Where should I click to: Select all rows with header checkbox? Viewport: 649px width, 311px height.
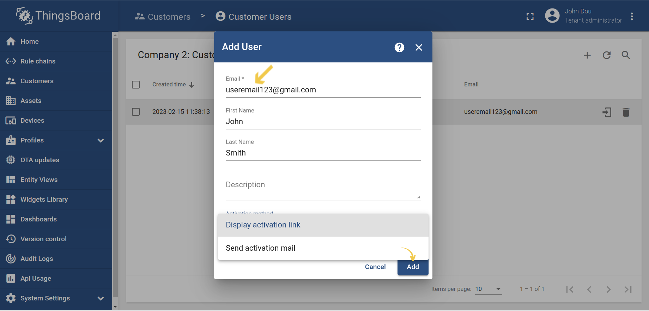pyautogui.click(x=136, y=85)
